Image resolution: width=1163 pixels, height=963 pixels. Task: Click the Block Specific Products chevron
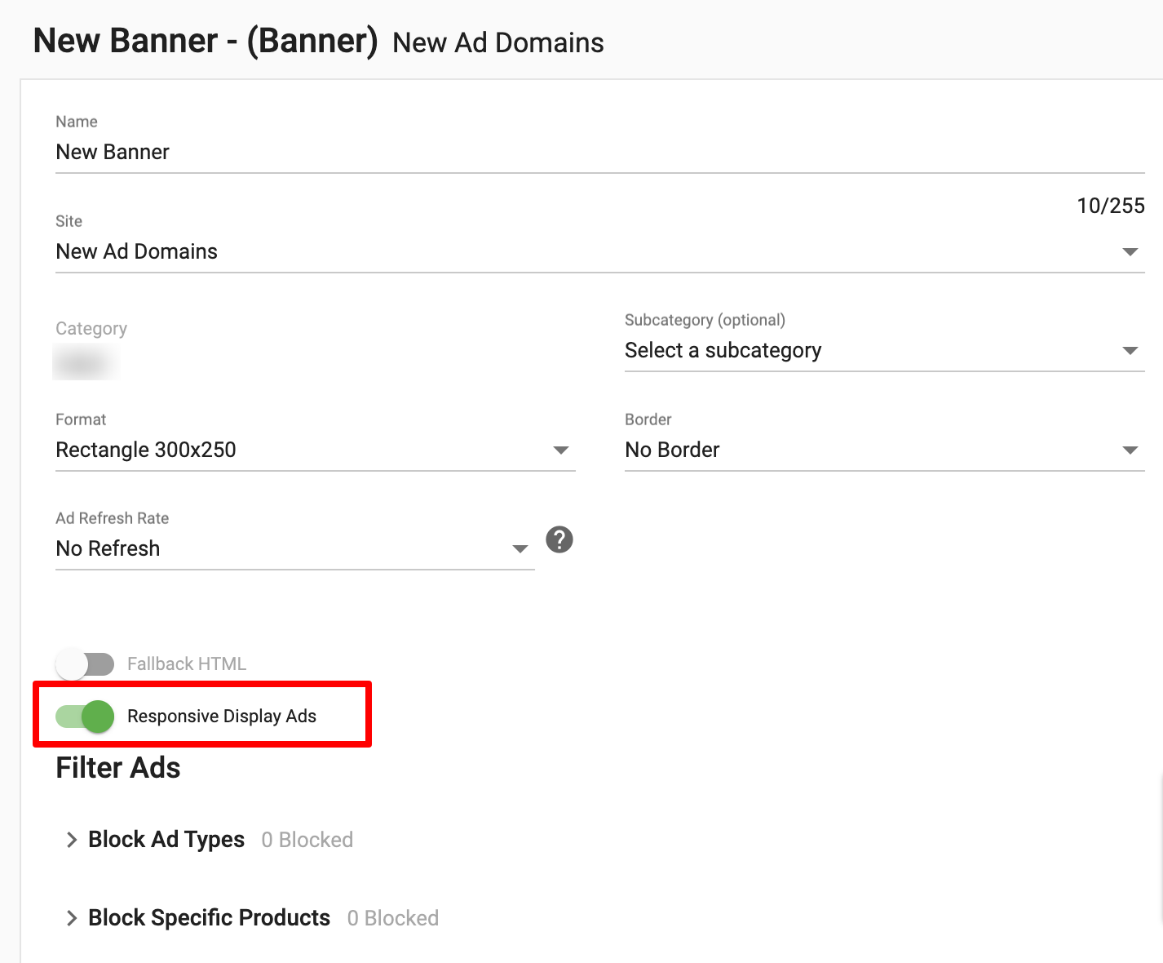click(x=71, y=917)
